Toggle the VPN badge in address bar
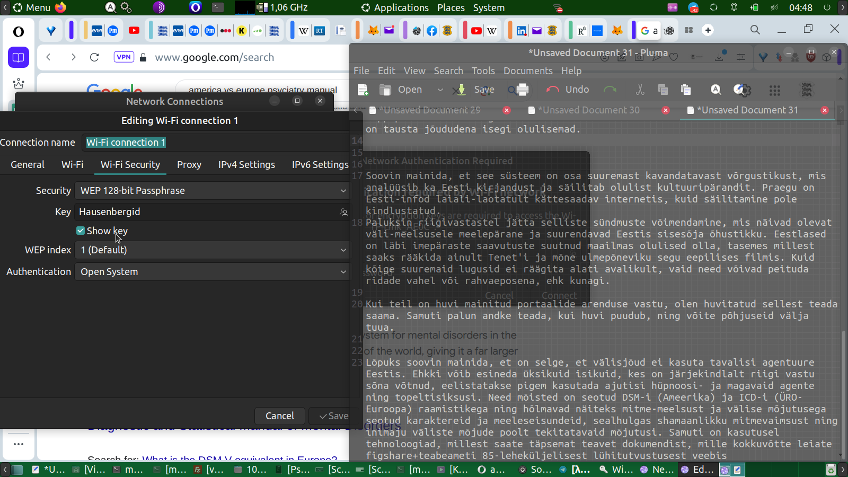 point(123,57)
